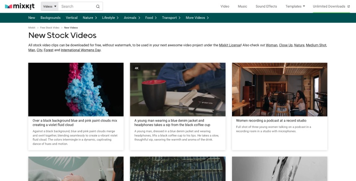The width and height of the screenshot is (356, 181).
Task: Click title 'Over a black background blue and pink'
Action: [x=75, y=123]
